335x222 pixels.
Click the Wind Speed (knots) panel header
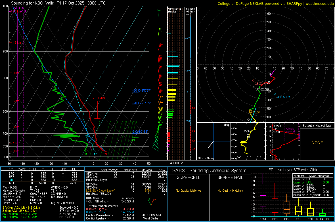pyautogui.click(x=175, y=10)
